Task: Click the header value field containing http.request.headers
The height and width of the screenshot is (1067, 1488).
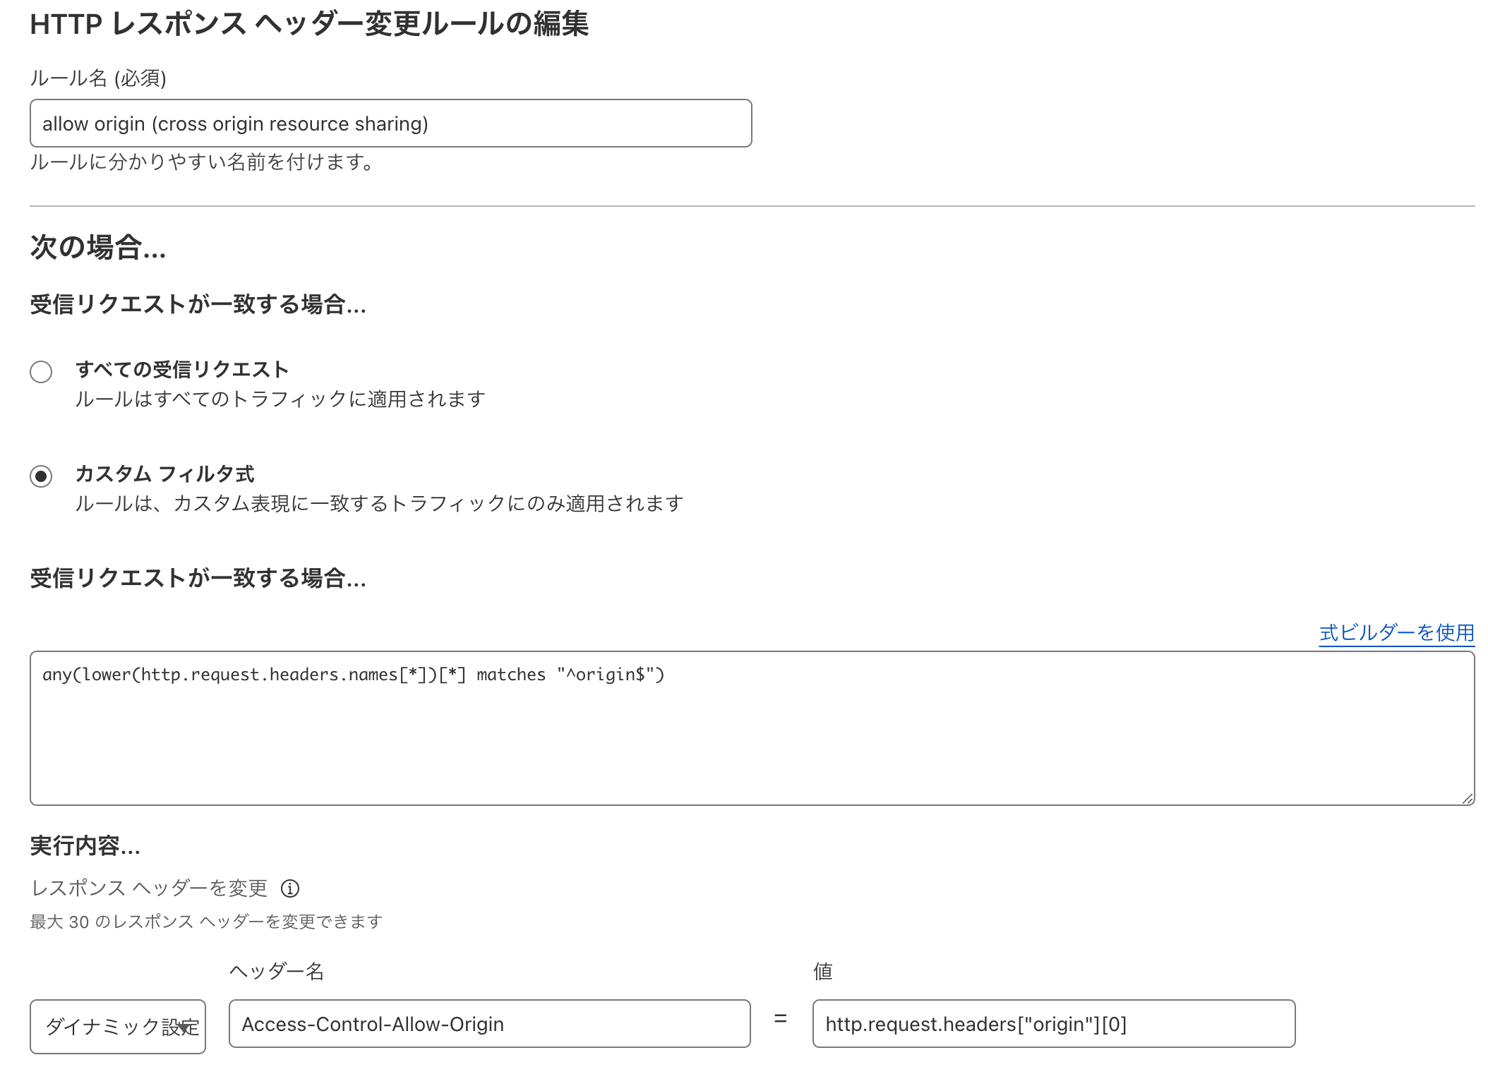Action: click(x=1052, y=1024)
